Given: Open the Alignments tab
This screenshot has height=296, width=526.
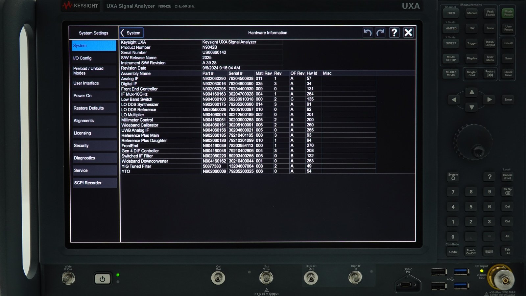Looking at the screenshot, I should pos(94,121).
